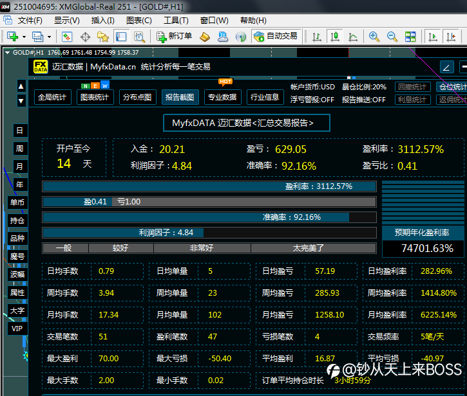This screenshot has width=467, height=396.
Task: Click the MQL5 community person icon
Action: [x=223, y=37]
